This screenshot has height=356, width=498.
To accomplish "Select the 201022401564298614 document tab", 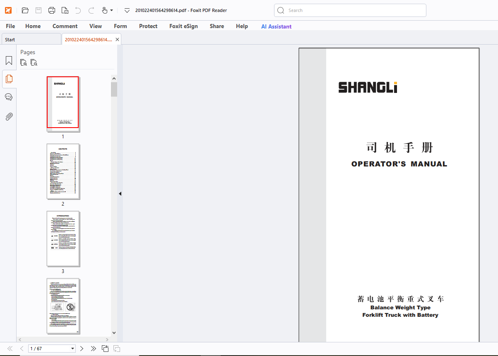I will pos(89,40).
